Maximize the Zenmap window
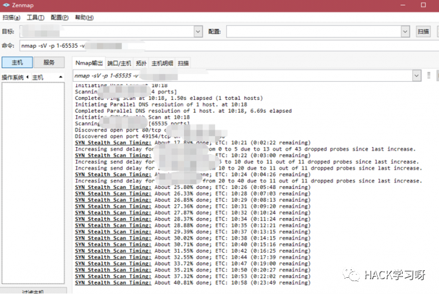Screen dimensions: 439x294 point(424,5)
